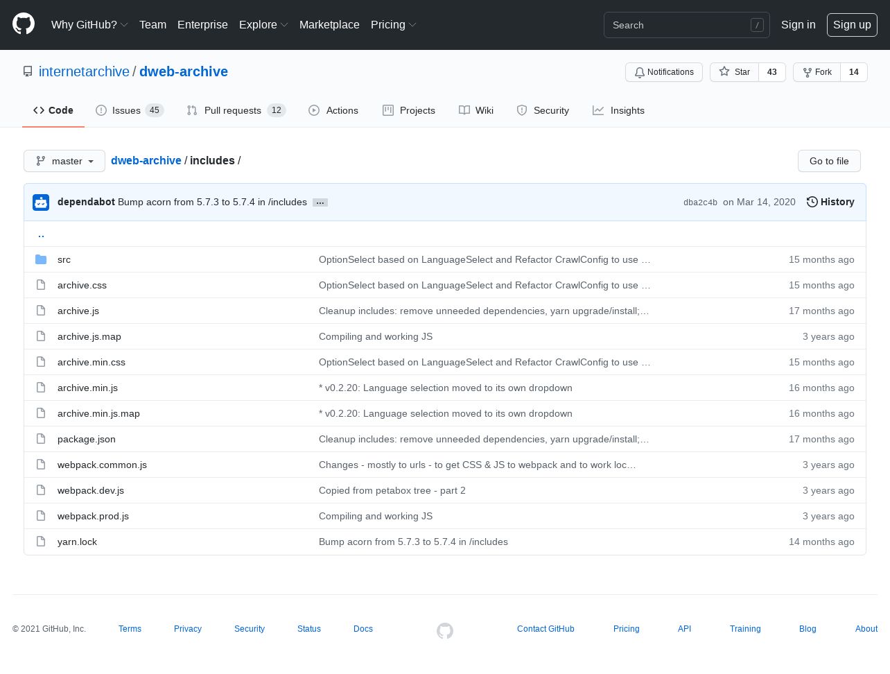Screen dimensions: 890x674
Task: Expand the Explore menu
Action: tap(263, 24)
